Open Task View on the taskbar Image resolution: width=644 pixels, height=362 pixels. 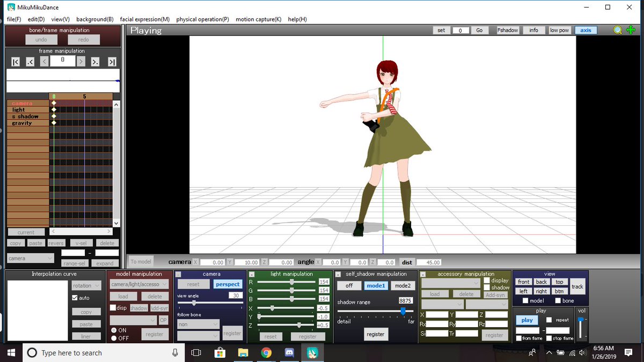click(196, 352)
